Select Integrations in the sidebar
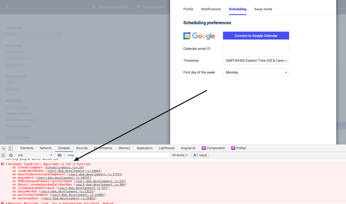346x204 pixels. (15, 65)
